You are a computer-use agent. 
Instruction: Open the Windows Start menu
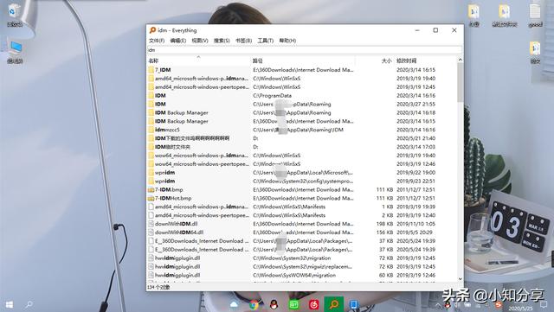(10, 304)
